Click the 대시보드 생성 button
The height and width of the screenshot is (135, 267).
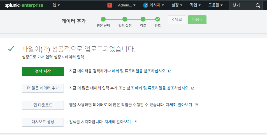pyautogui.click(x=43, y=122)
